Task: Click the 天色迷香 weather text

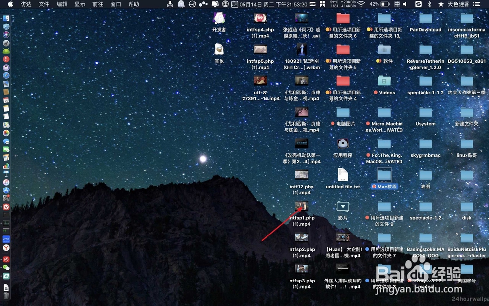Action: point(458,4)
